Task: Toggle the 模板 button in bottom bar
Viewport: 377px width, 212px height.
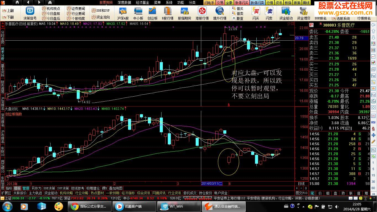Action: pyautogui.click(x=17, y=188)
